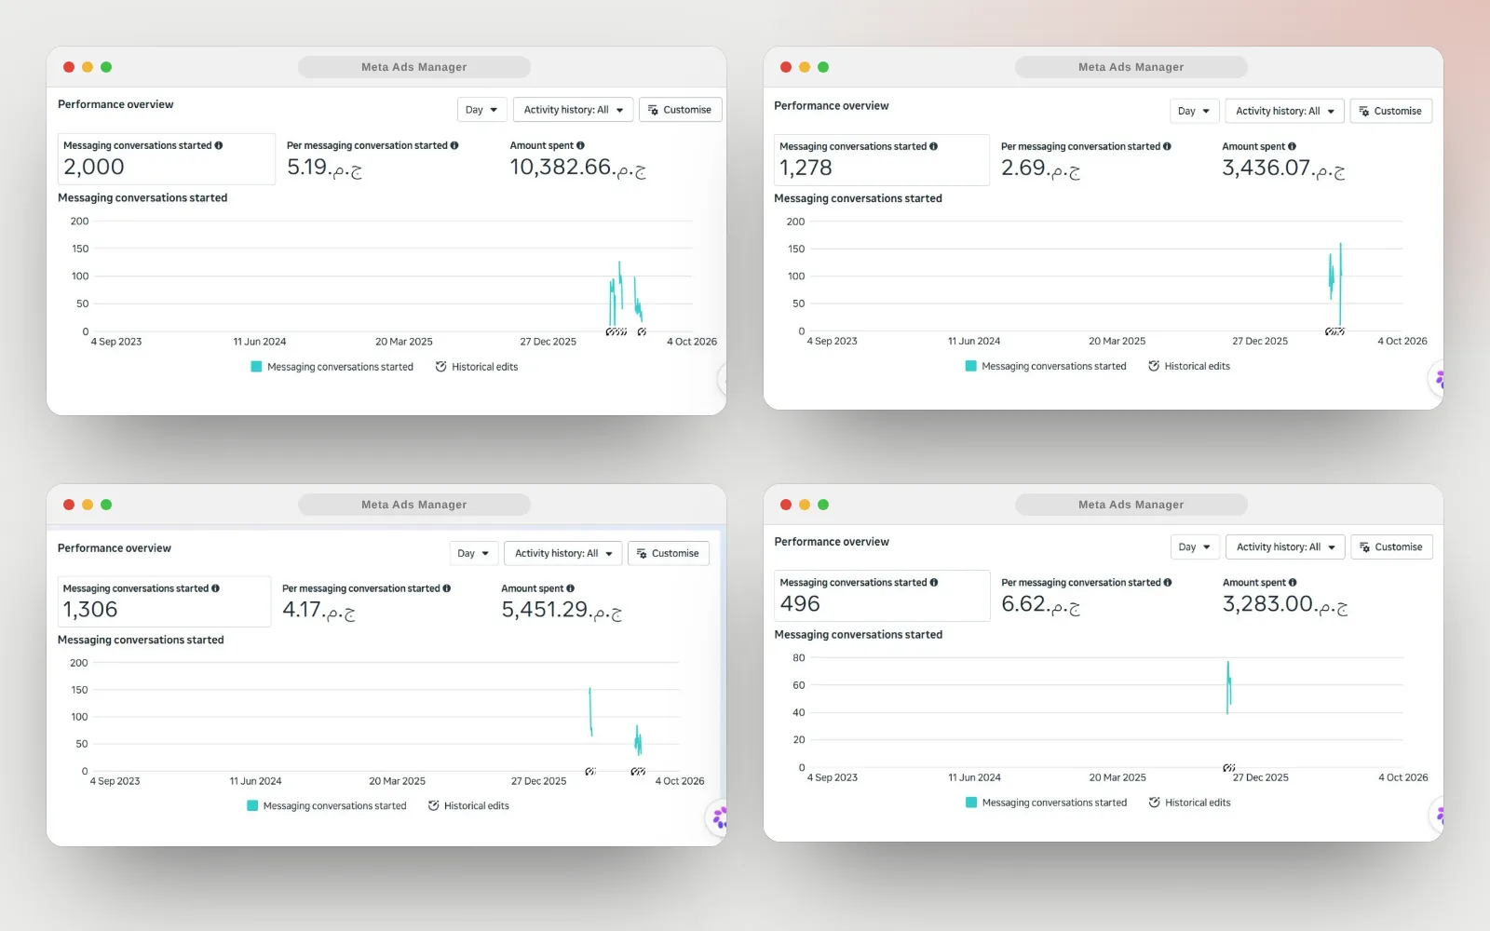Click info icon beside Messaging conversations started, 2,000 card

click(x=219, y=145)
